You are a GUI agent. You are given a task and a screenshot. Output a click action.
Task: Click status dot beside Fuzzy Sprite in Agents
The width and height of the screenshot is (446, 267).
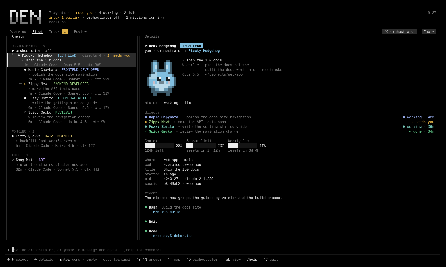coord(25,98)
